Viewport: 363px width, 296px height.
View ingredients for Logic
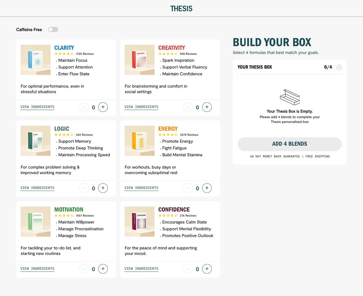click(x=37, y=188)
